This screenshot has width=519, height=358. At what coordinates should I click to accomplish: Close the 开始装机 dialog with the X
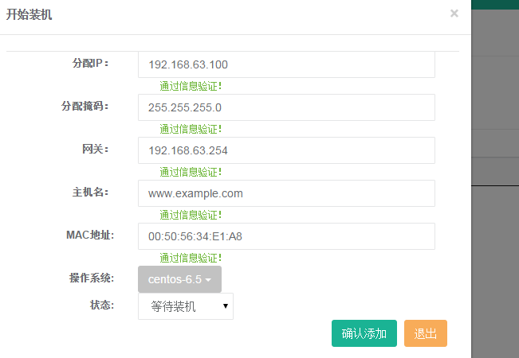454,14
